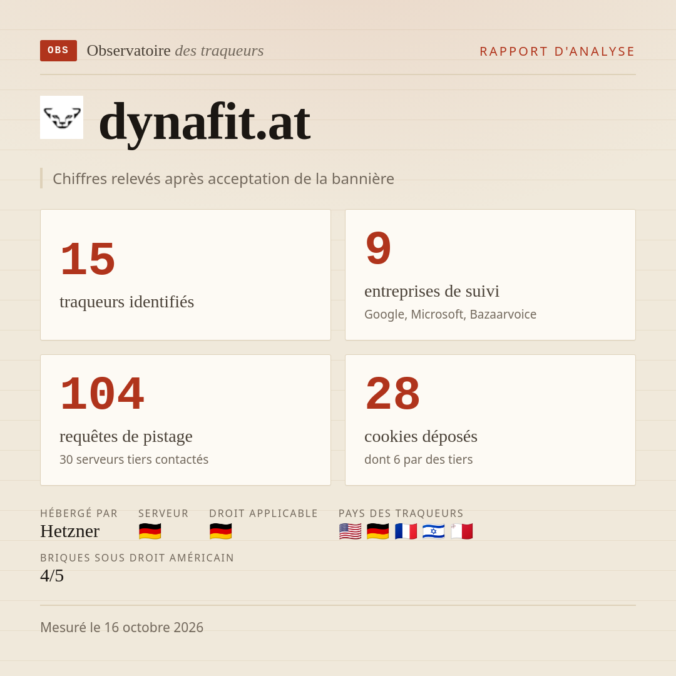Screen dimensions: 676x676
Task: Click the Maltese flag in tracker countries
Action: (462, 531)
